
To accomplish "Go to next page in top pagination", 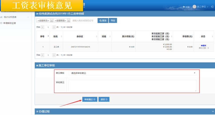I will 54,27.
